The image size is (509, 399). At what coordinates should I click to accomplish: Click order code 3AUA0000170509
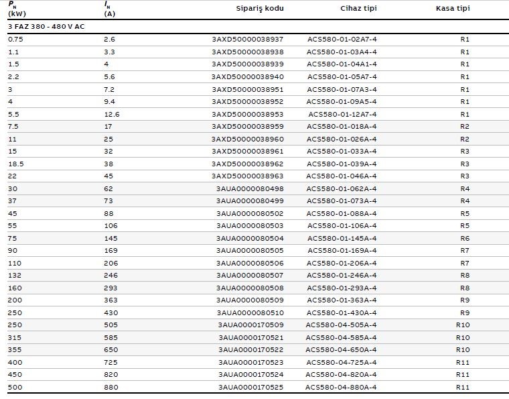(250, 325)
